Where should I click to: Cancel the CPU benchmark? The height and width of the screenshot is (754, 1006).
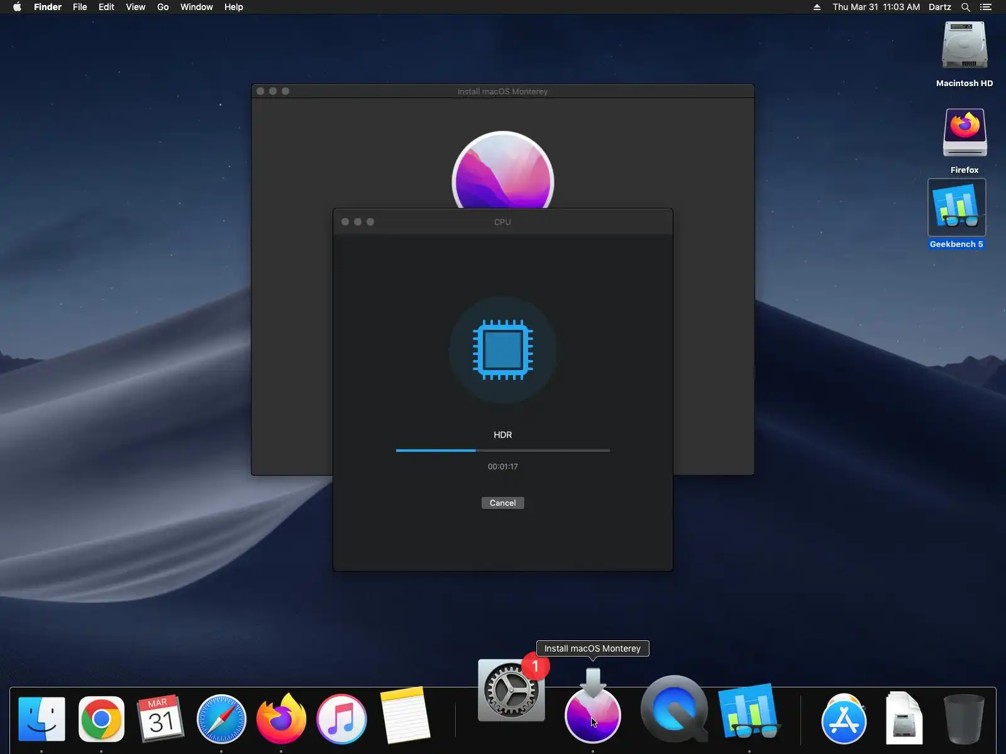(x=503, y=503)
